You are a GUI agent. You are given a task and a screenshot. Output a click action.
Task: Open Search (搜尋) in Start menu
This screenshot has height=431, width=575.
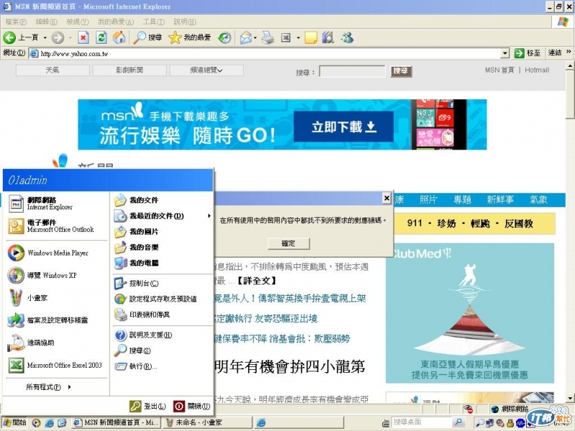(x=162, y=351)
